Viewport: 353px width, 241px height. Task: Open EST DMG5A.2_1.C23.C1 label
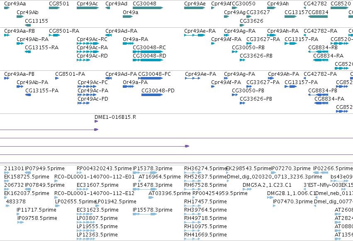(x=267, y=185)
